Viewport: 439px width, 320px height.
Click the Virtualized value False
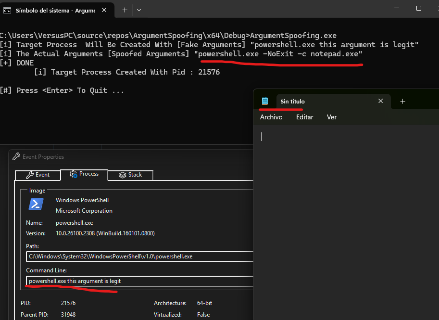click(x=203, y=315)
